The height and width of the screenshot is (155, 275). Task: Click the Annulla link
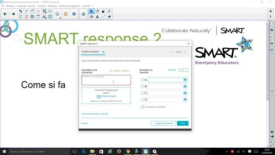coord(84,124)
